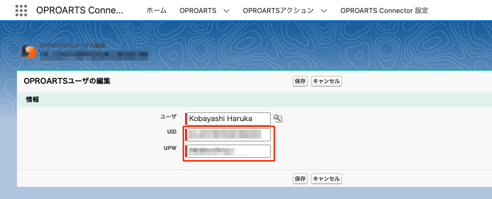
Task: Click into the UID input field
Action: point(229,135)
